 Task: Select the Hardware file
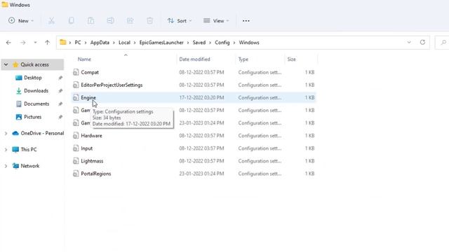pyautogui.click(x=91, y=136)
